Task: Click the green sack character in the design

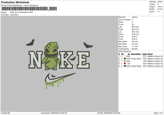Action: (x=51, y=56)
